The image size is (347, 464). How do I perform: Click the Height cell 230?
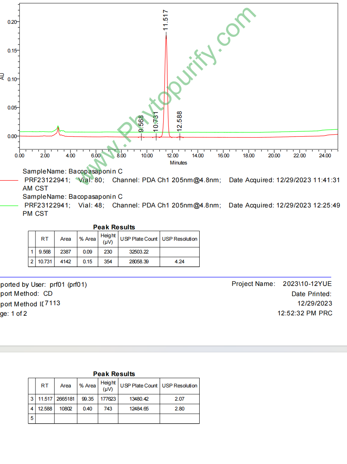108,252
